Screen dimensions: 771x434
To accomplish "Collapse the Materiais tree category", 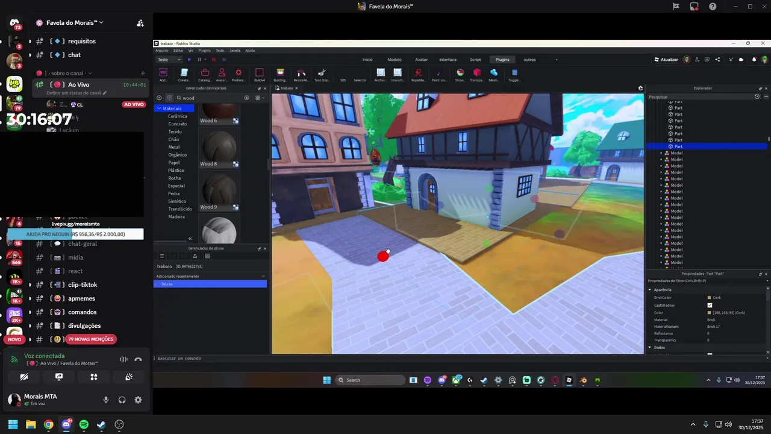I will [x=159, y=108].
